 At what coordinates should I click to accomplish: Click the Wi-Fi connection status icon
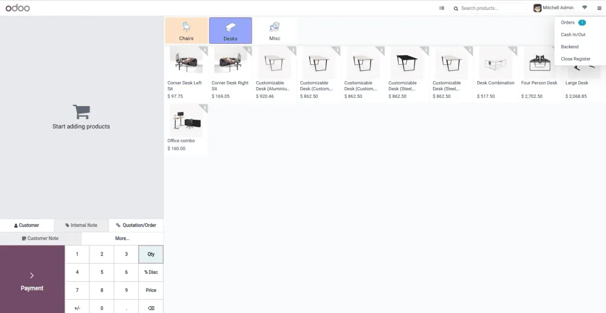[585, 8]
